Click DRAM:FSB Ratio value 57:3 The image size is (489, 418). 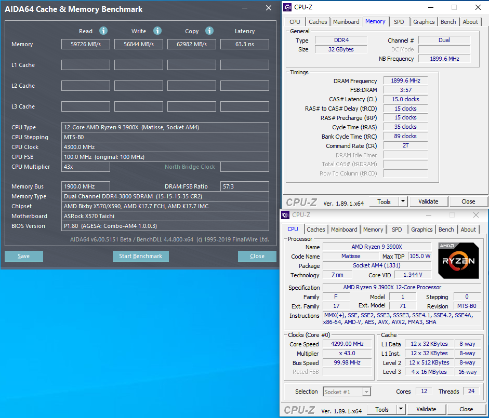[x=244, y=186]
